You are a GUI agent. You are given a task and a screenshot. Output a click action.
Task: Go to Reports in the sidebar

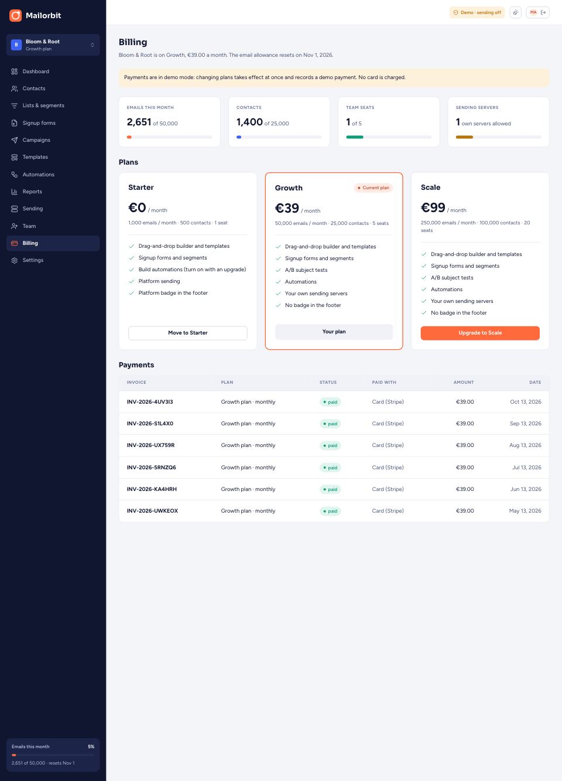[x=53, y=192]
